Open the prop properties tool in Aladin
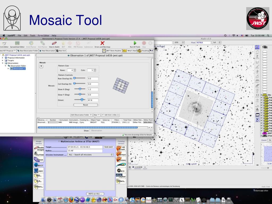 (257, 115)
